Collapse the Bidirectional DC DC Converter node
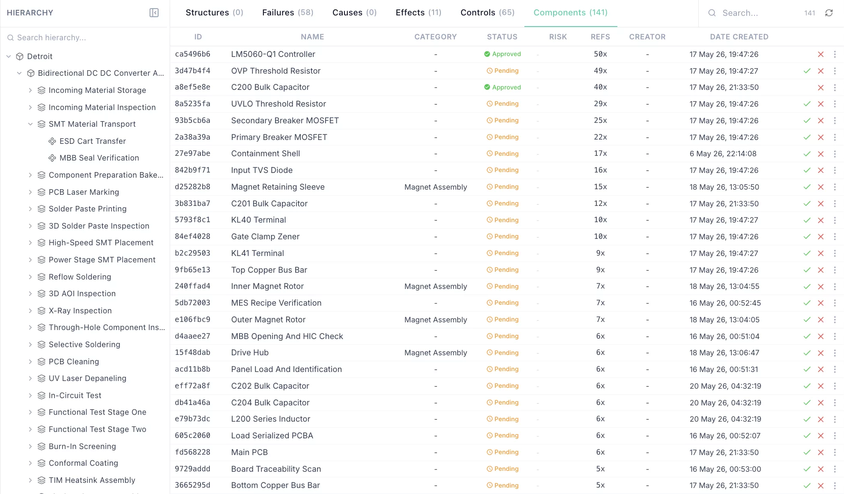This screenshot has width=844, height=494. [x=19, y=73]
